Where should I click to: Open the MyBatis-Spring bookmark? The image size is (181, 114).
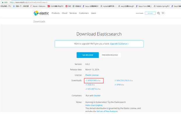pos(161,6)
